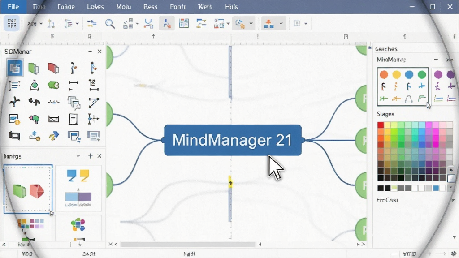Select the colorful flower cluster thumbnail

tap(78, 224)
